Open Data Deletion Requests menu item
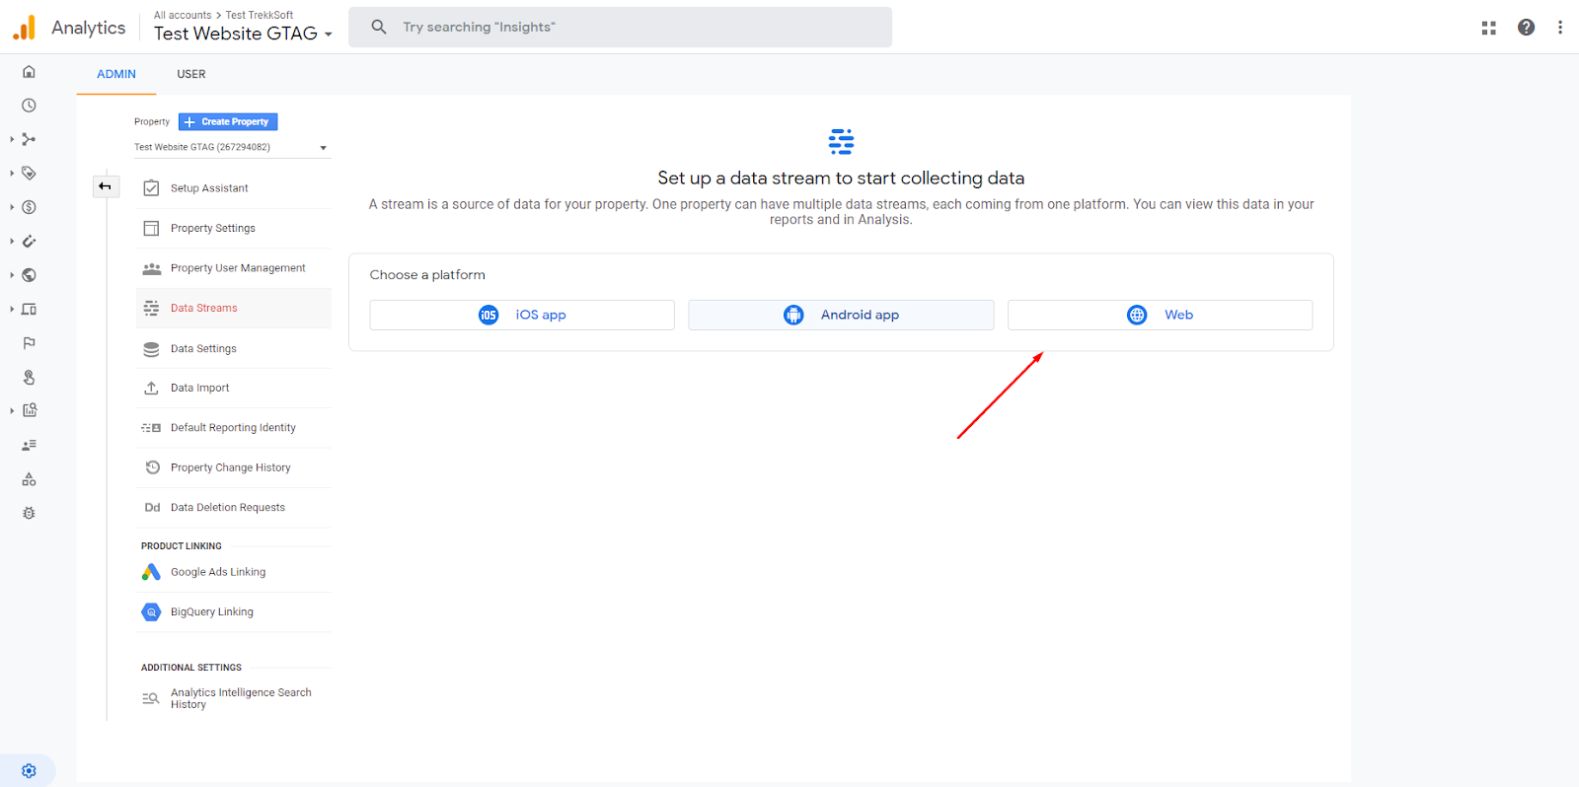 tap(234, 508)
